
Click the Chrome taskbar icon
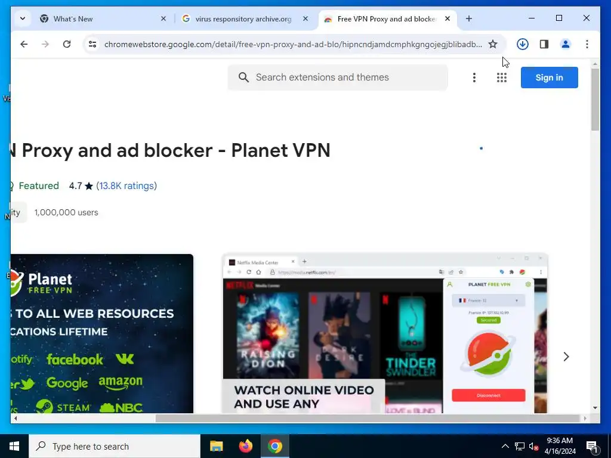coord(274,446)
